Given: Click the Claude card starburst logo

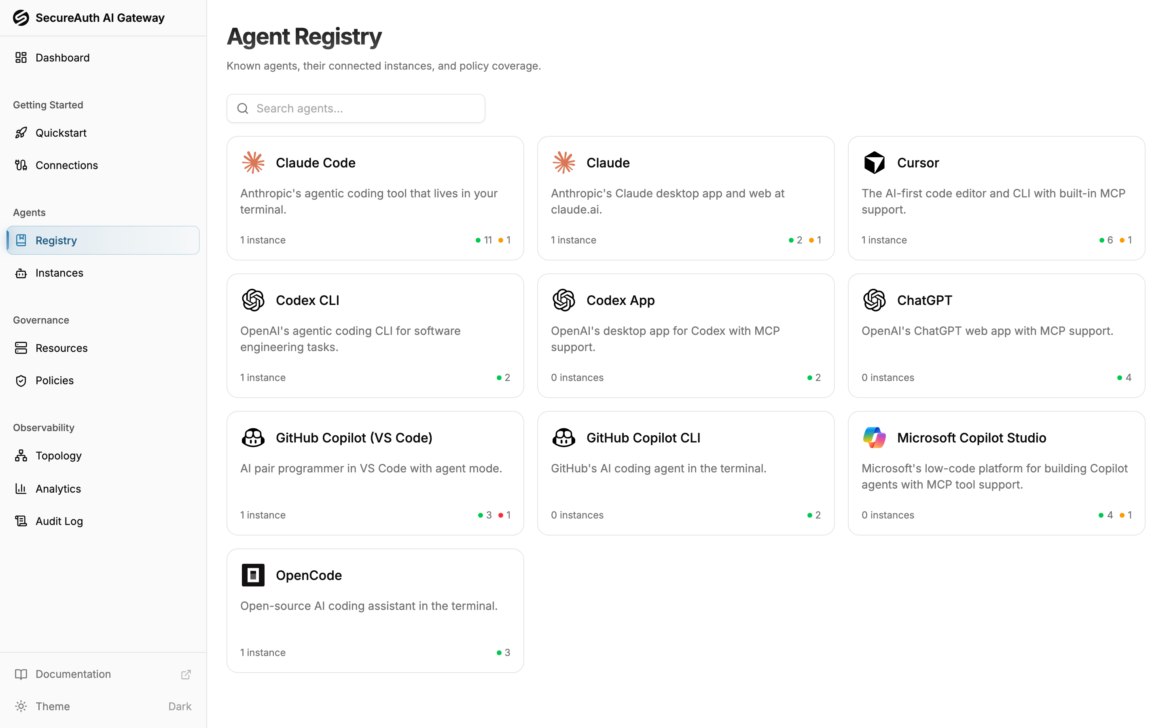Looking at the screenshot, I should (564, 163).
